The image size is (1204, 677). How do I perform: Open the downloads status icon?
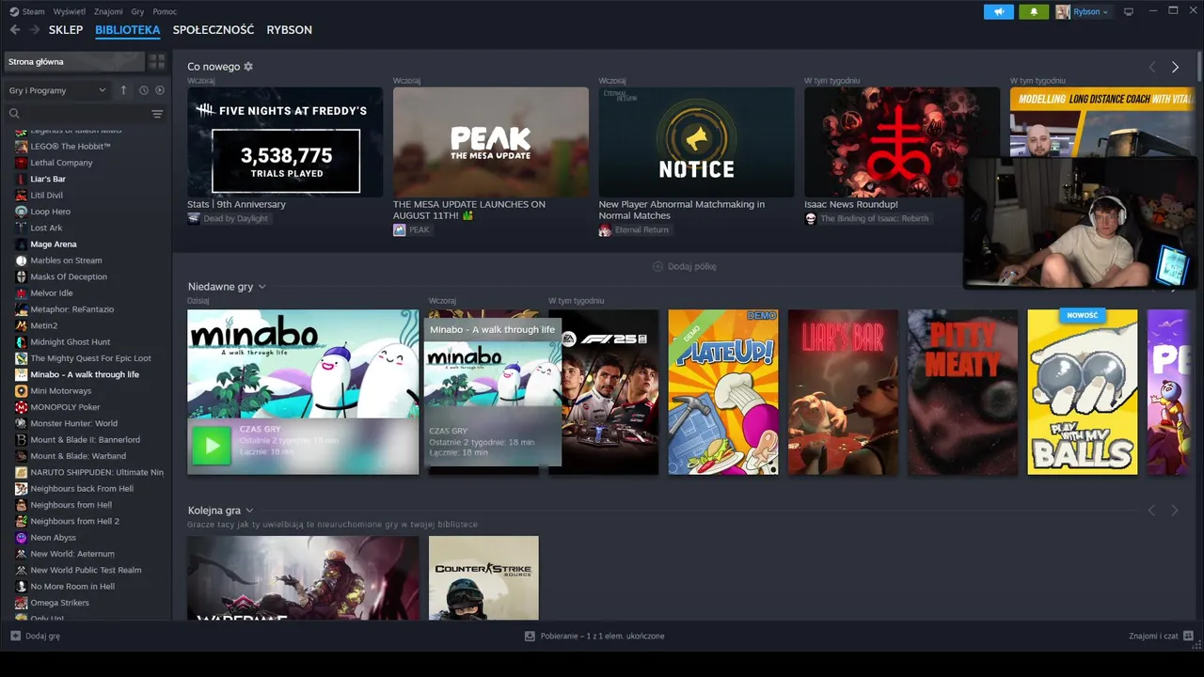coord(530,636)
